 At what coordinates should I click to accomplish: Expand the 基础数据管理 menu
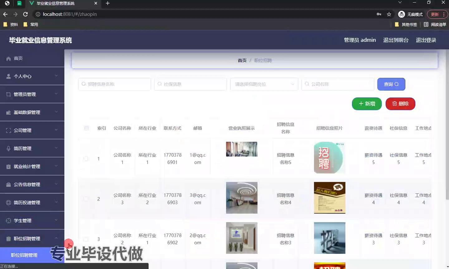(56, 112)
